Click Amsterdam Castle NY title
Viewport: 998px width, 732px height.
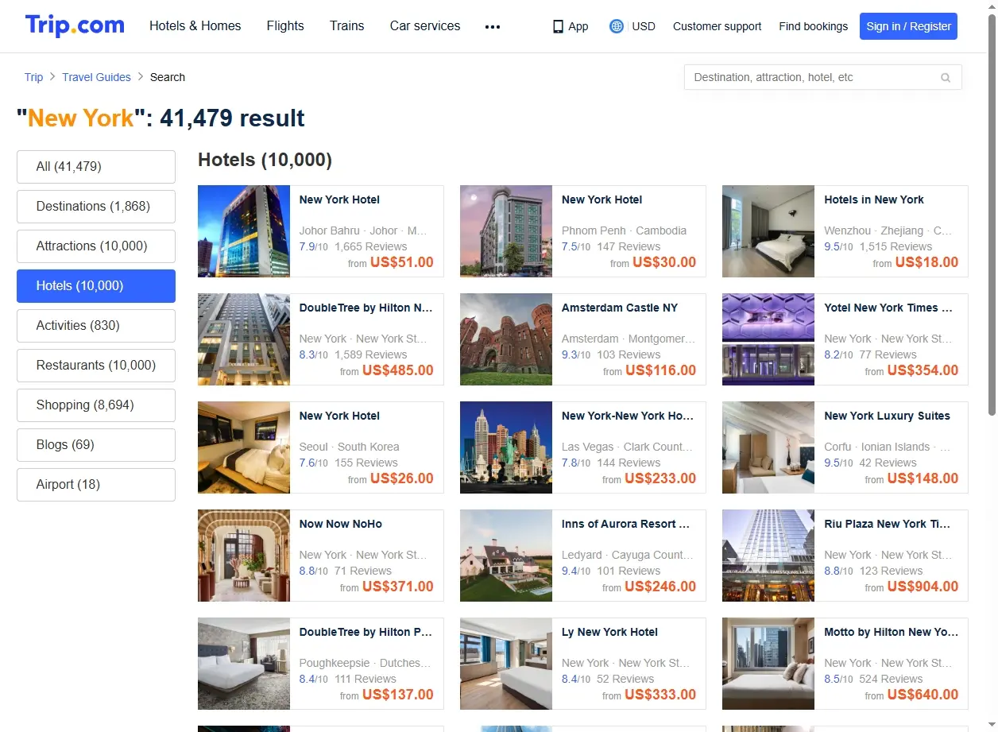point(620,308)
